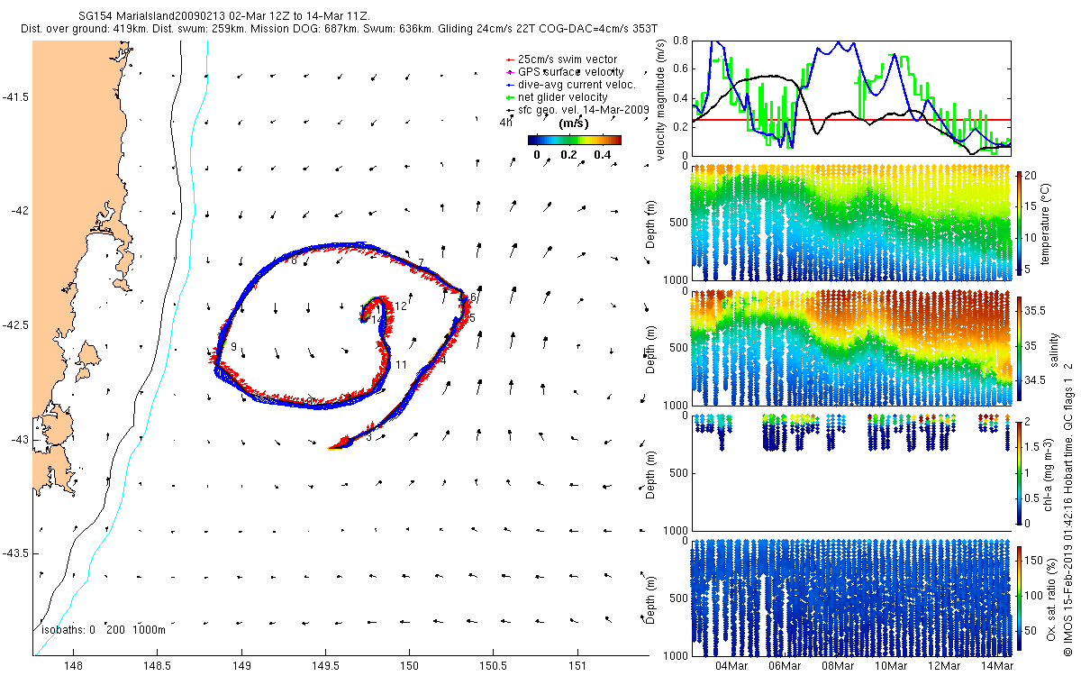The image size is (1081, 676).
Task: Click the temperature depth-section panel
Action: (x=851, y=221)
